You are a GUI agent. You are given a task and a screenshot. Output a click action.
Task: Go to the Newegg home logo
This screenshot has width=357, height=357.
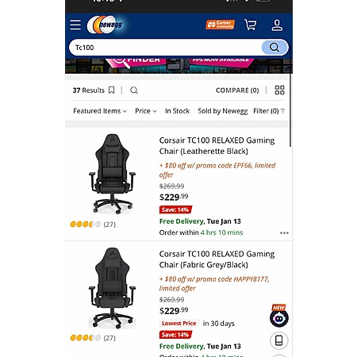(x=106, y=25)
